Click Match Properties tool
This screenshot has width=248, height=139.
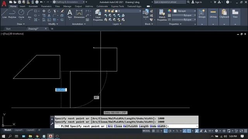162,15
